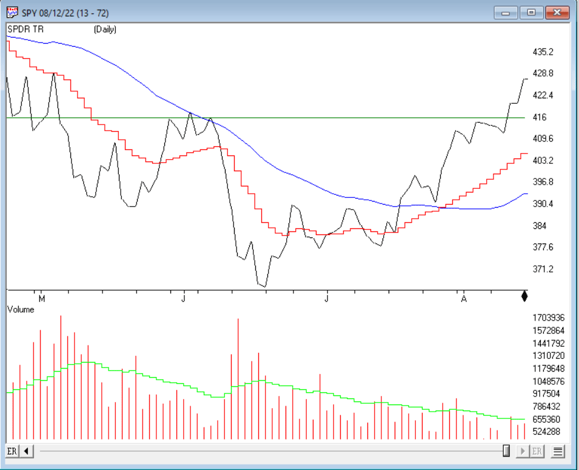Click the 377.6 price axis value
The height and width of the screenshot is (470, 579).
tap(543, 247)
